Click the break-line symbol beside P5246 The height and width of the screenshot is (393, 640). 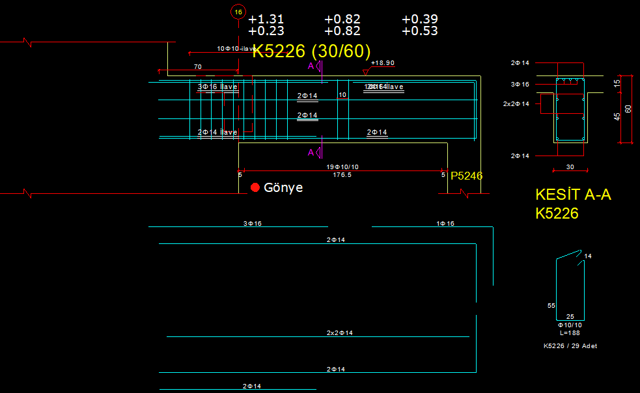465,194
